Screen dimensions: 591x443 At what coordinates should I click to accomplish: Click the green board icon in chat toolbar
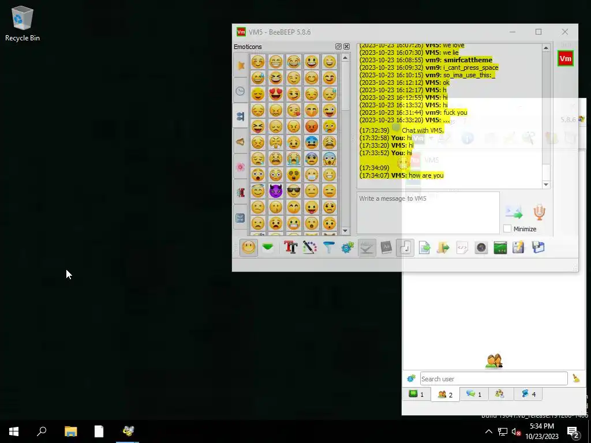coord(500,247)
